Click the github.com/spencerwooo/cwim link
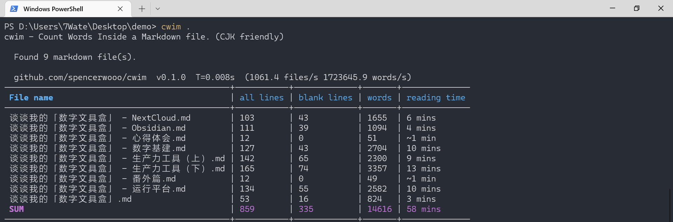 80,77
